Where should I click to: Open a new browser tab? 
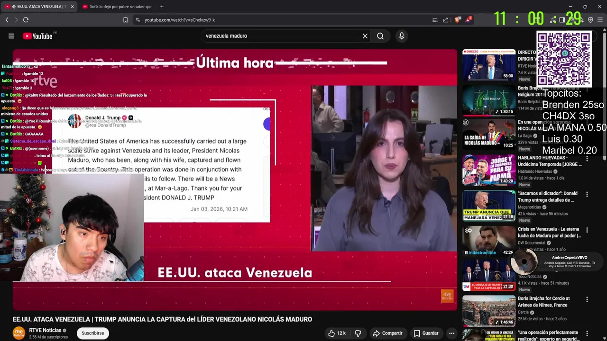[x=162, y=7]
